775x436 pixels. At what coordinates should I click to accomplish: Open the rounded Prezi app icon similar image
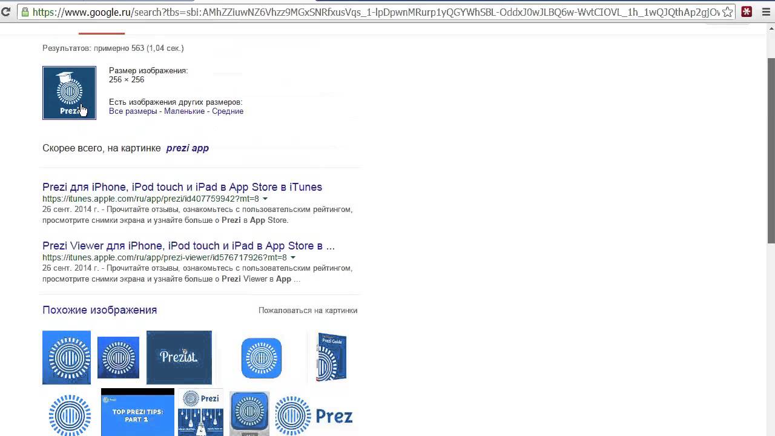262,358
